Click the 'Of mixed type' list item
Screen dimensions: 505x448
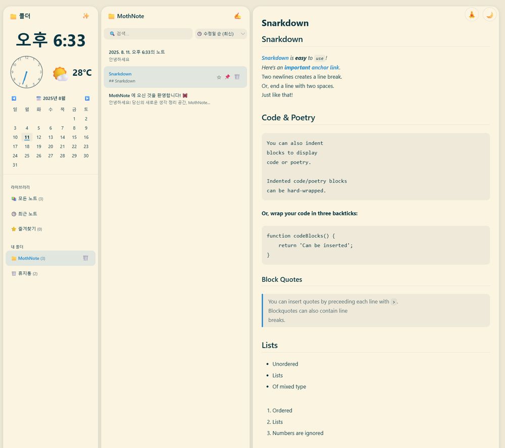click(289, 386)
